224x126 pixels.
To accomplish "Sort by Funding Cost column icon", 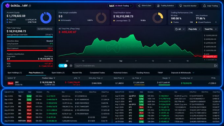I will pyautogui.click(x=192, y=78).
